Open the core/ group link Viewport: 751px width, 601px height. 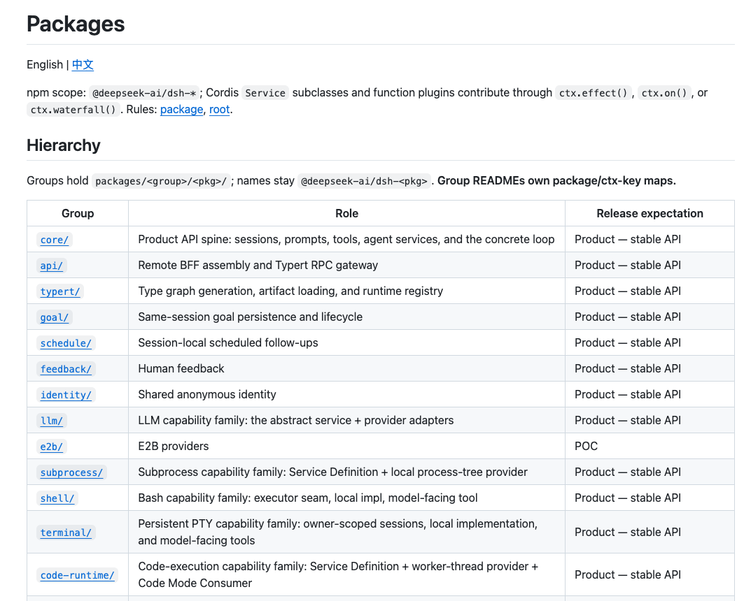click(54, 240)
